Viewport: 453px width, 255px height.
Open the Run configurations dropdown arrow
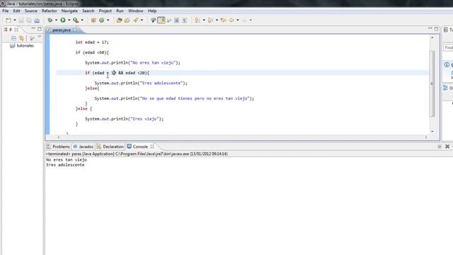pos(69,21)
